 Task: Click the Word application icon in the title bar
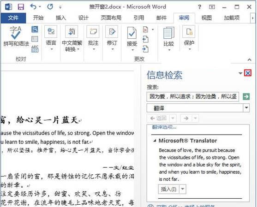(8, 7)
